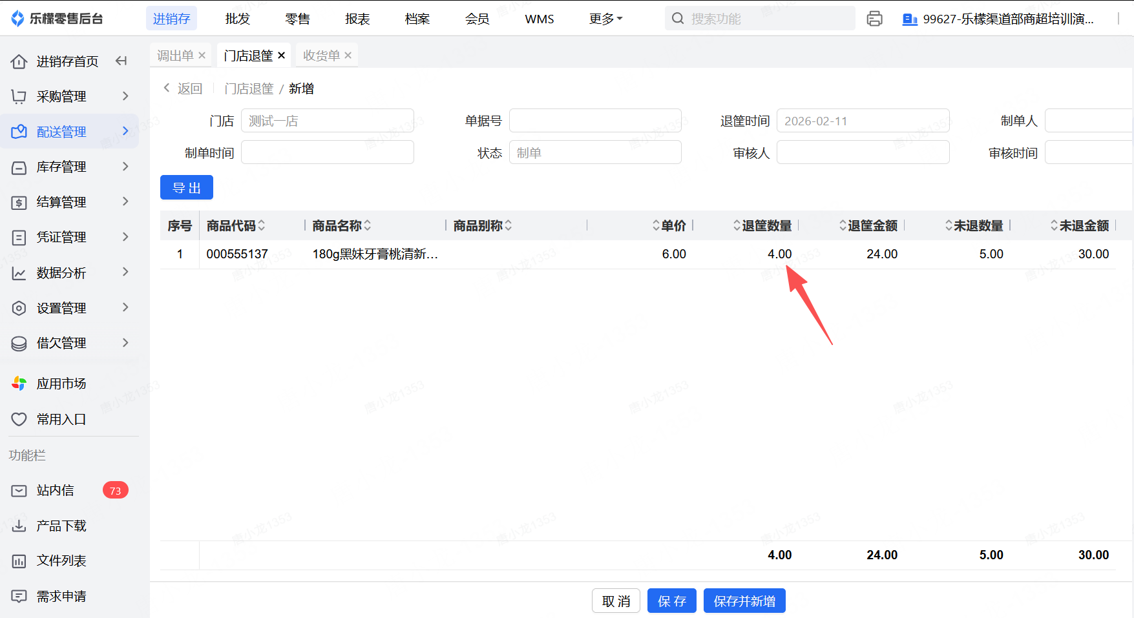Click the 凭证管理 document icon

coord(19,237)
